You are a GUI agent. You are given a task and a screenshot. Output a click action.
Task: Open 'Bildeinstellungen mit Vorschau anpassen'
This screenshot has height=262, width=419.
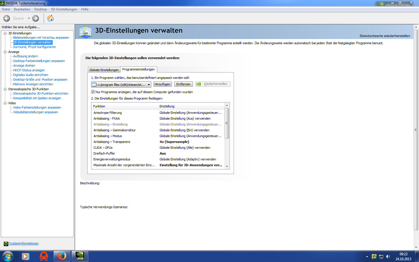tap(41, 38)
